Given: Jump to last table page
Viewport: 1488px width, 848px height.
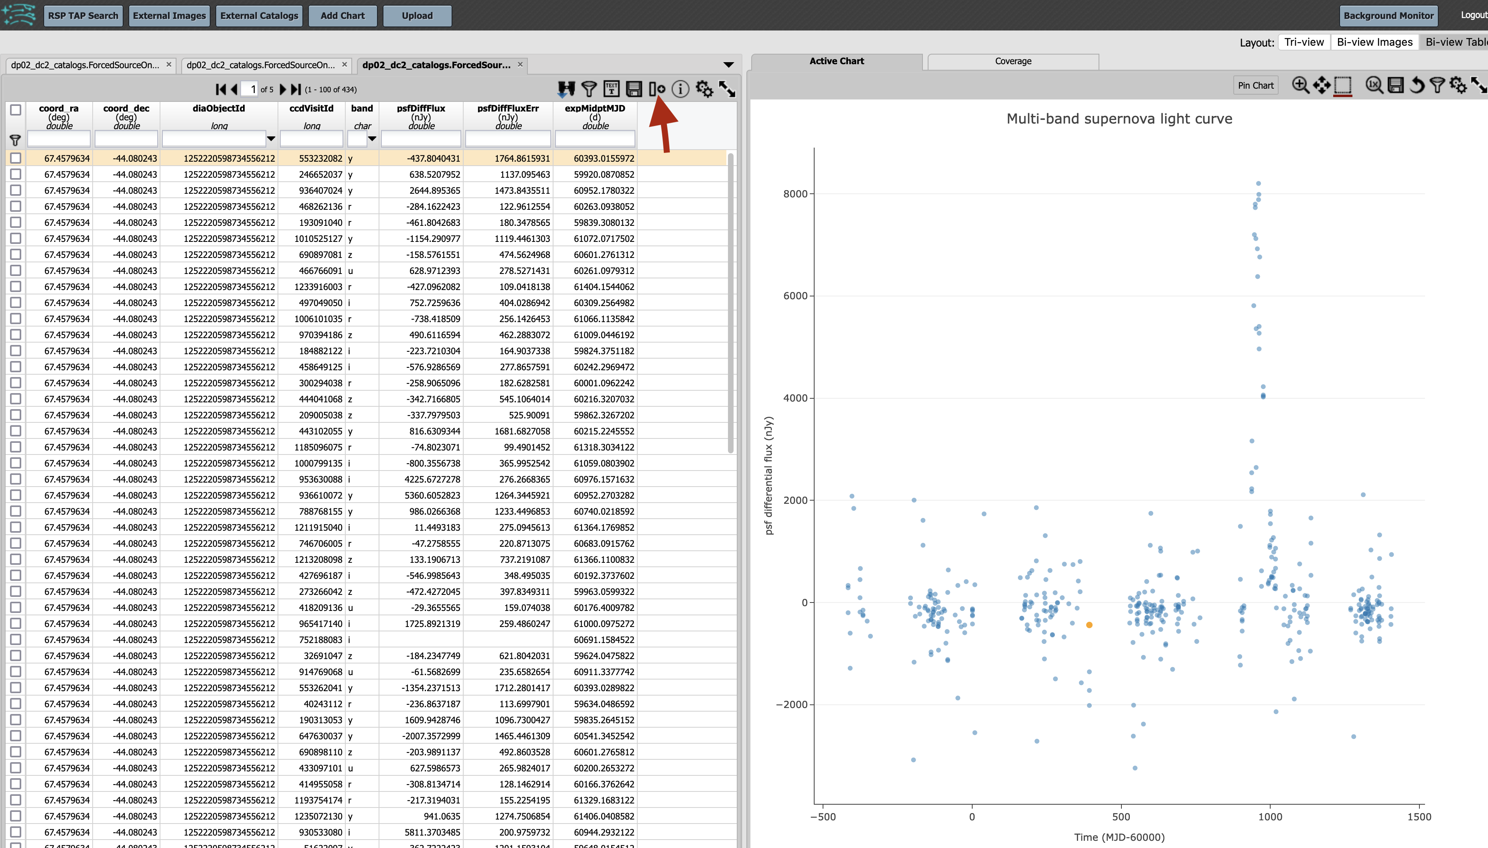Looking at the screenshot, I should 296,89.
